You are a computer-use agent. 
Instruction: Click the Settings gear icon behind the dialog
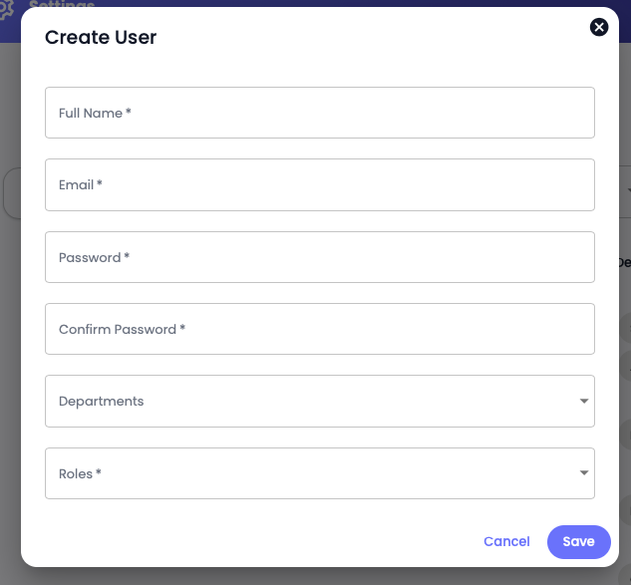pos(6,9)
